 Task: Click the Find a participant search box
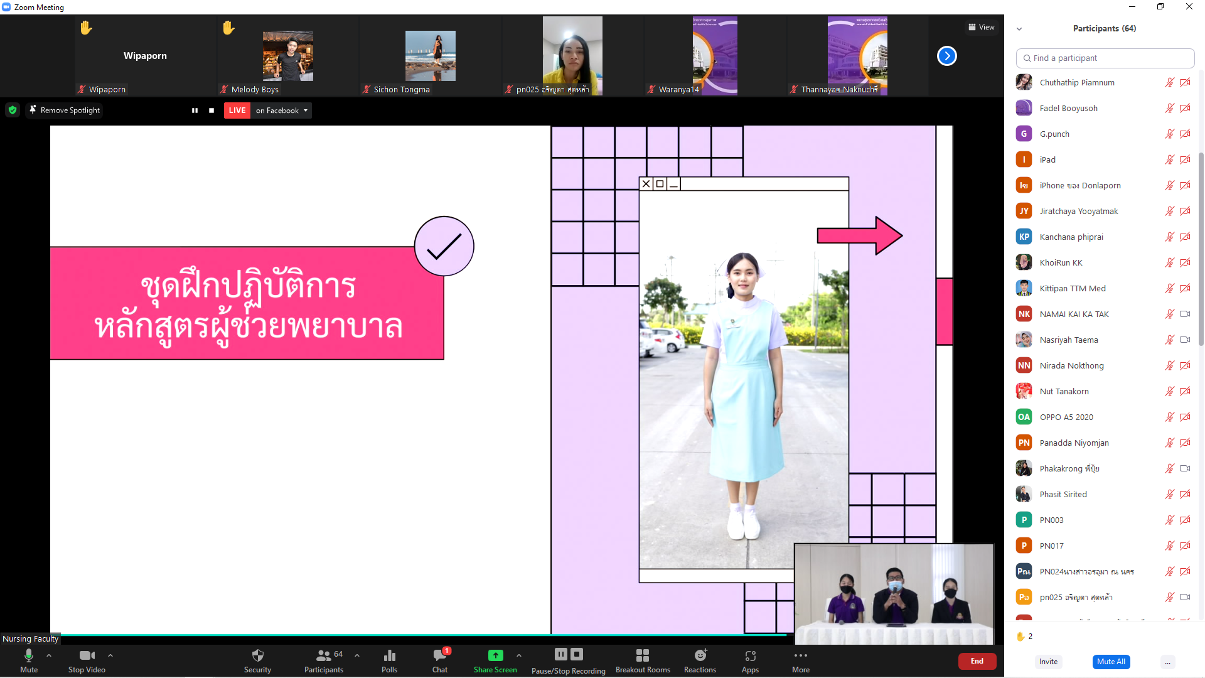[x=1105, y=58]
